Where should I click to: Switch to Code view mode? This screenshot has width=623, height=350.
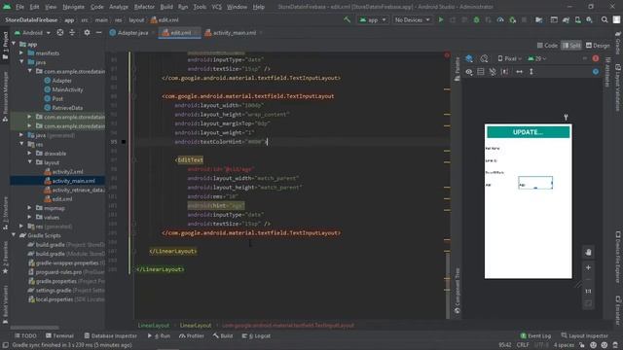pyautogui.click(x=547, y=46)
